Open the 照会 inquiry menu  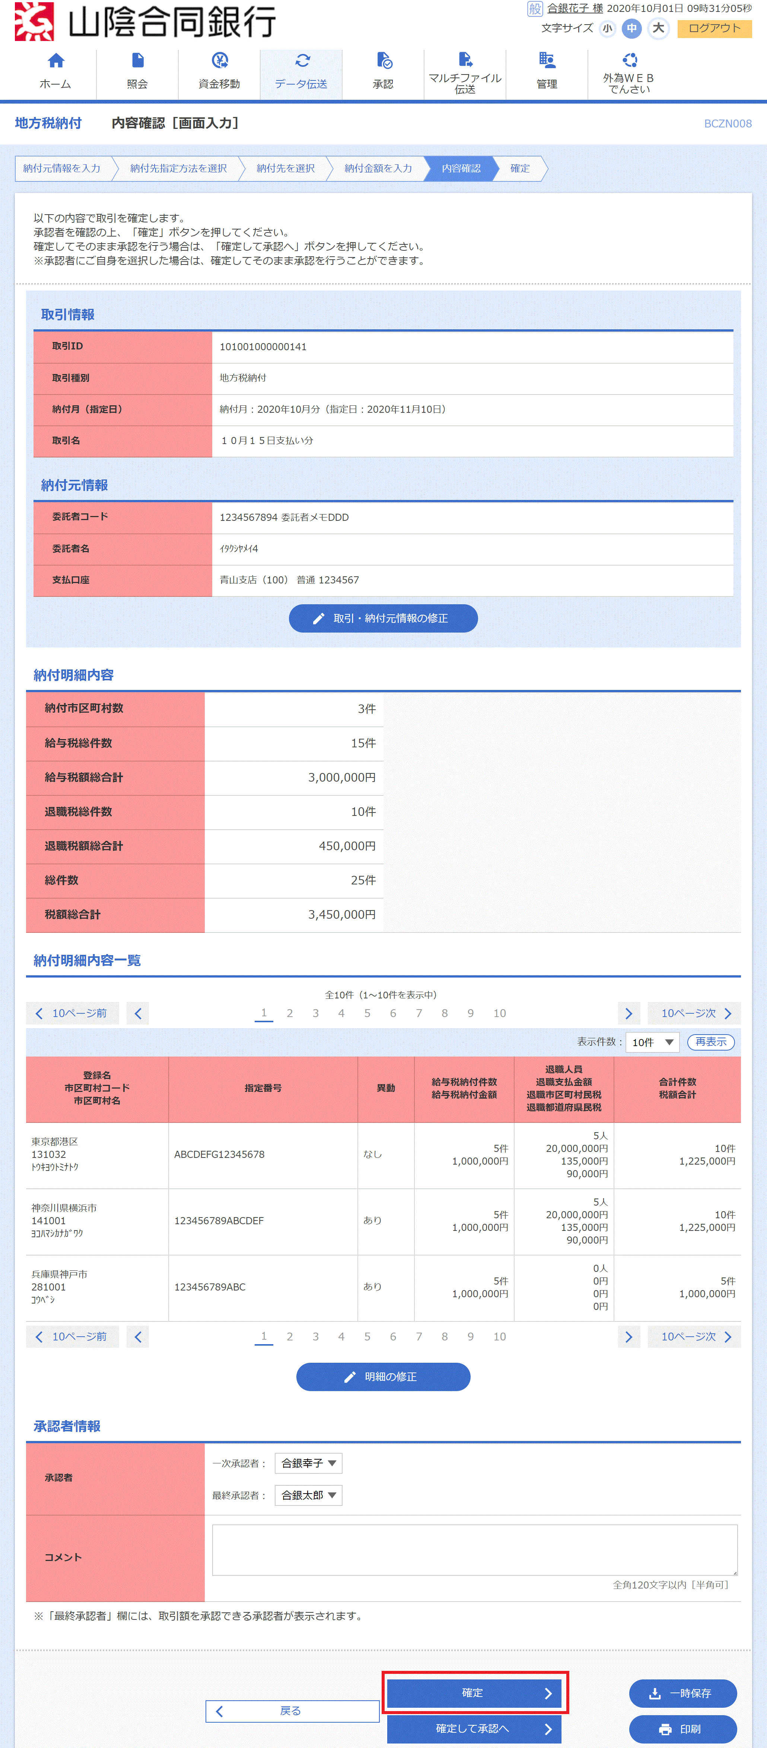[x=137, y=73]
